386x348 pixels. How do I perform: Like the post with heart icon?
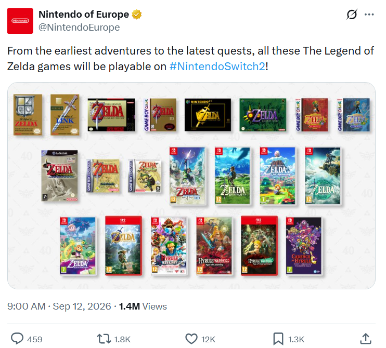[x=191, y=339]
